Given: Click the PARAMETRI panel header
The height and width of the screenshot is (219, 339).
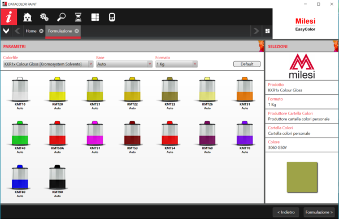Looking at the screenshot, I should (x=132, y=46).
